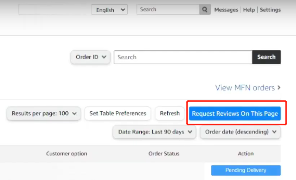The image size is (296, 180).
Task: Open the Messages link
Action: 226,10
